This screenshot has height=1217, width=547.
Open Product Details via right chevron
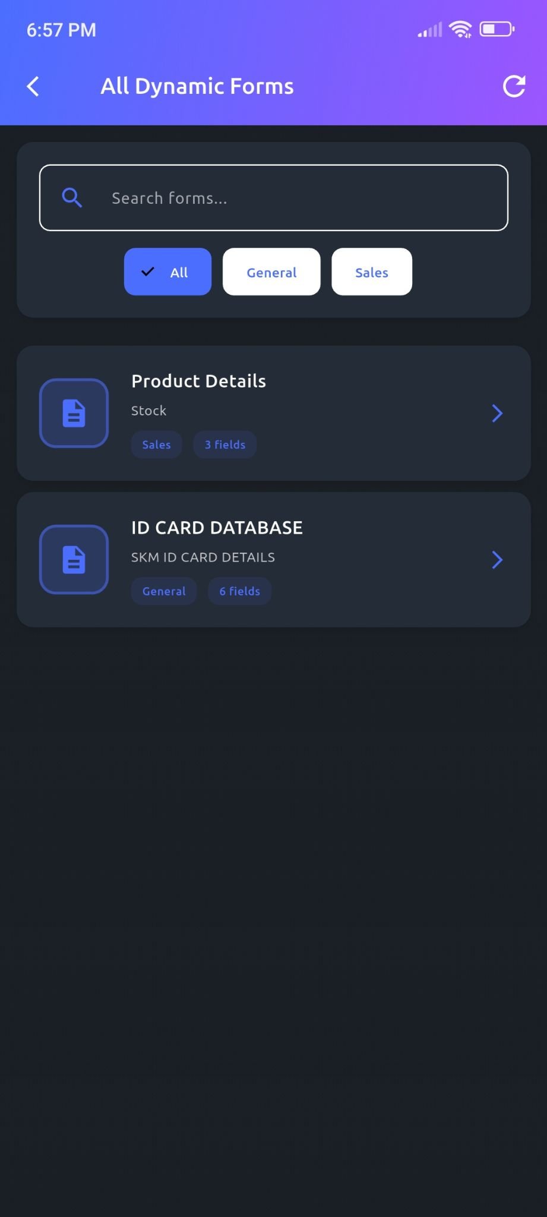[x=497, y=413]
